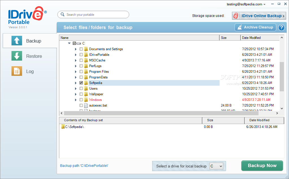Check the PerfLogs checkbox
Viewport: 289px width, 179px height.
tap(81, 66)
